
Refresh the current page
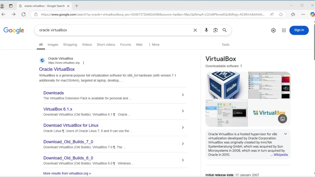(23, 14)
